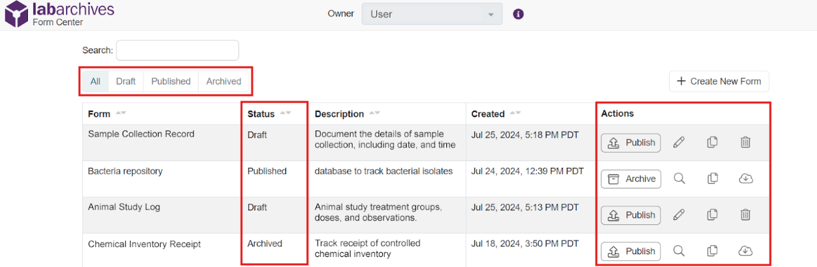The image size is (817, 267).
Task: Show All forms tab
Action: 95,81
